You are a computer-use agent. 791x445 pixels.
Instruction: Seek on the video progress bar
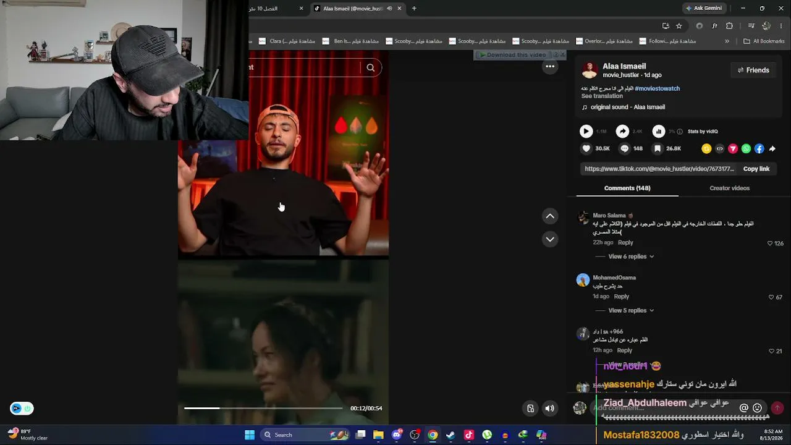coord(263,408)
